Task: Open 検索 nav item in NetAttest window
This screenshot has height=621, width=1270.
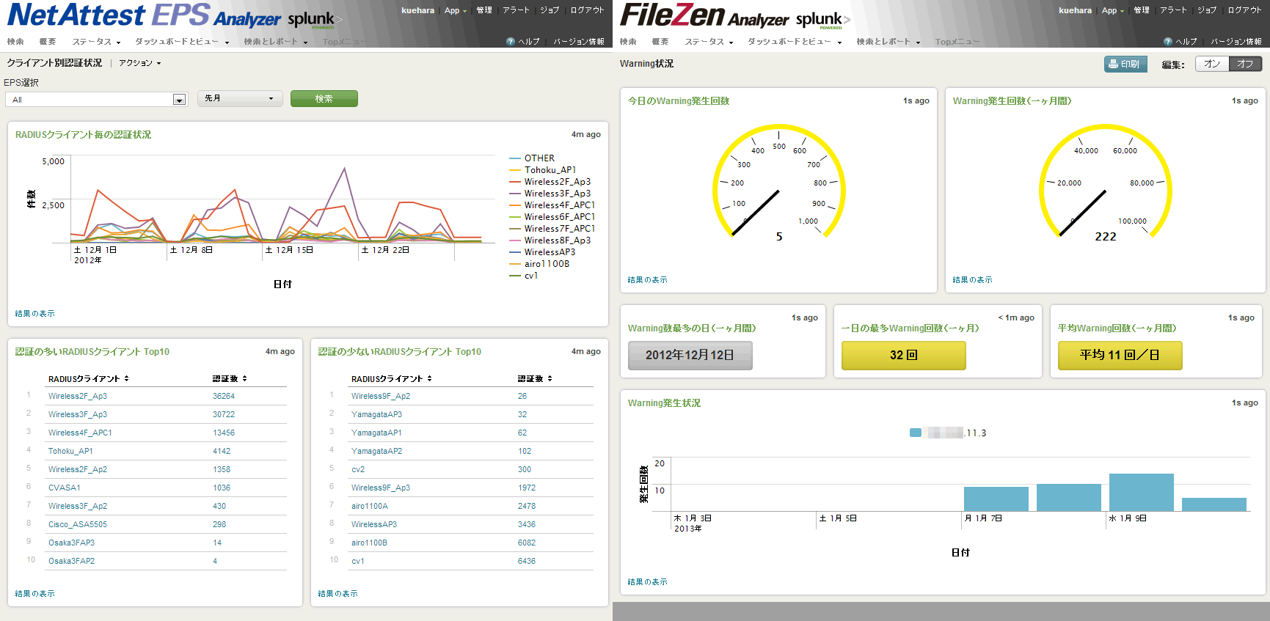Action: pyautogui.click(x=15, y=42)
